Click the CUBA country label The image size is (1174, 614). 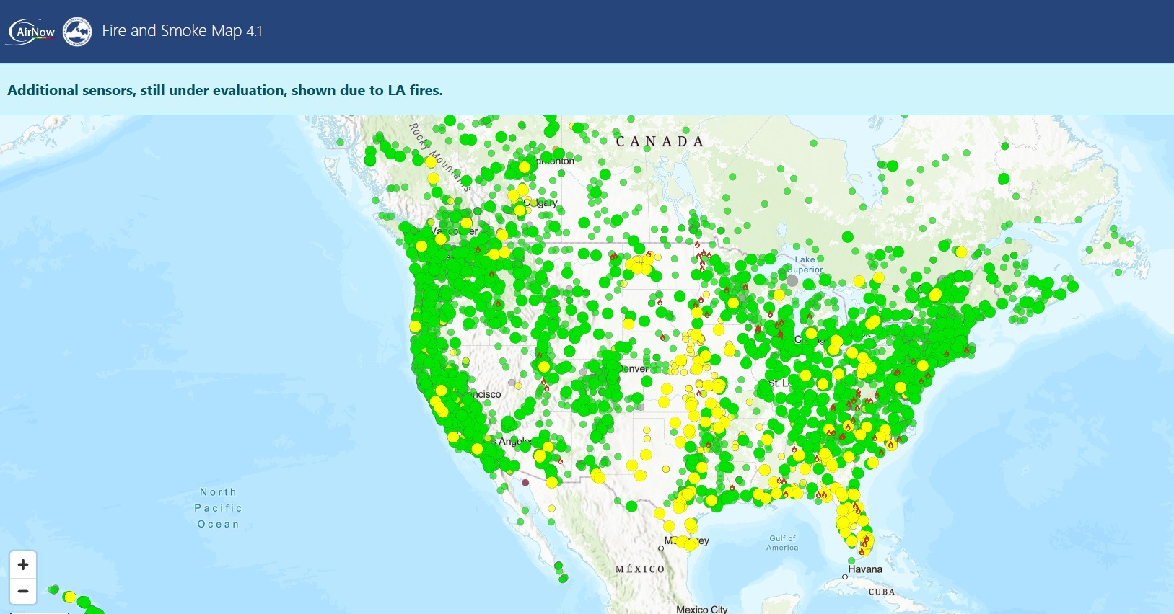coord(882,592)
